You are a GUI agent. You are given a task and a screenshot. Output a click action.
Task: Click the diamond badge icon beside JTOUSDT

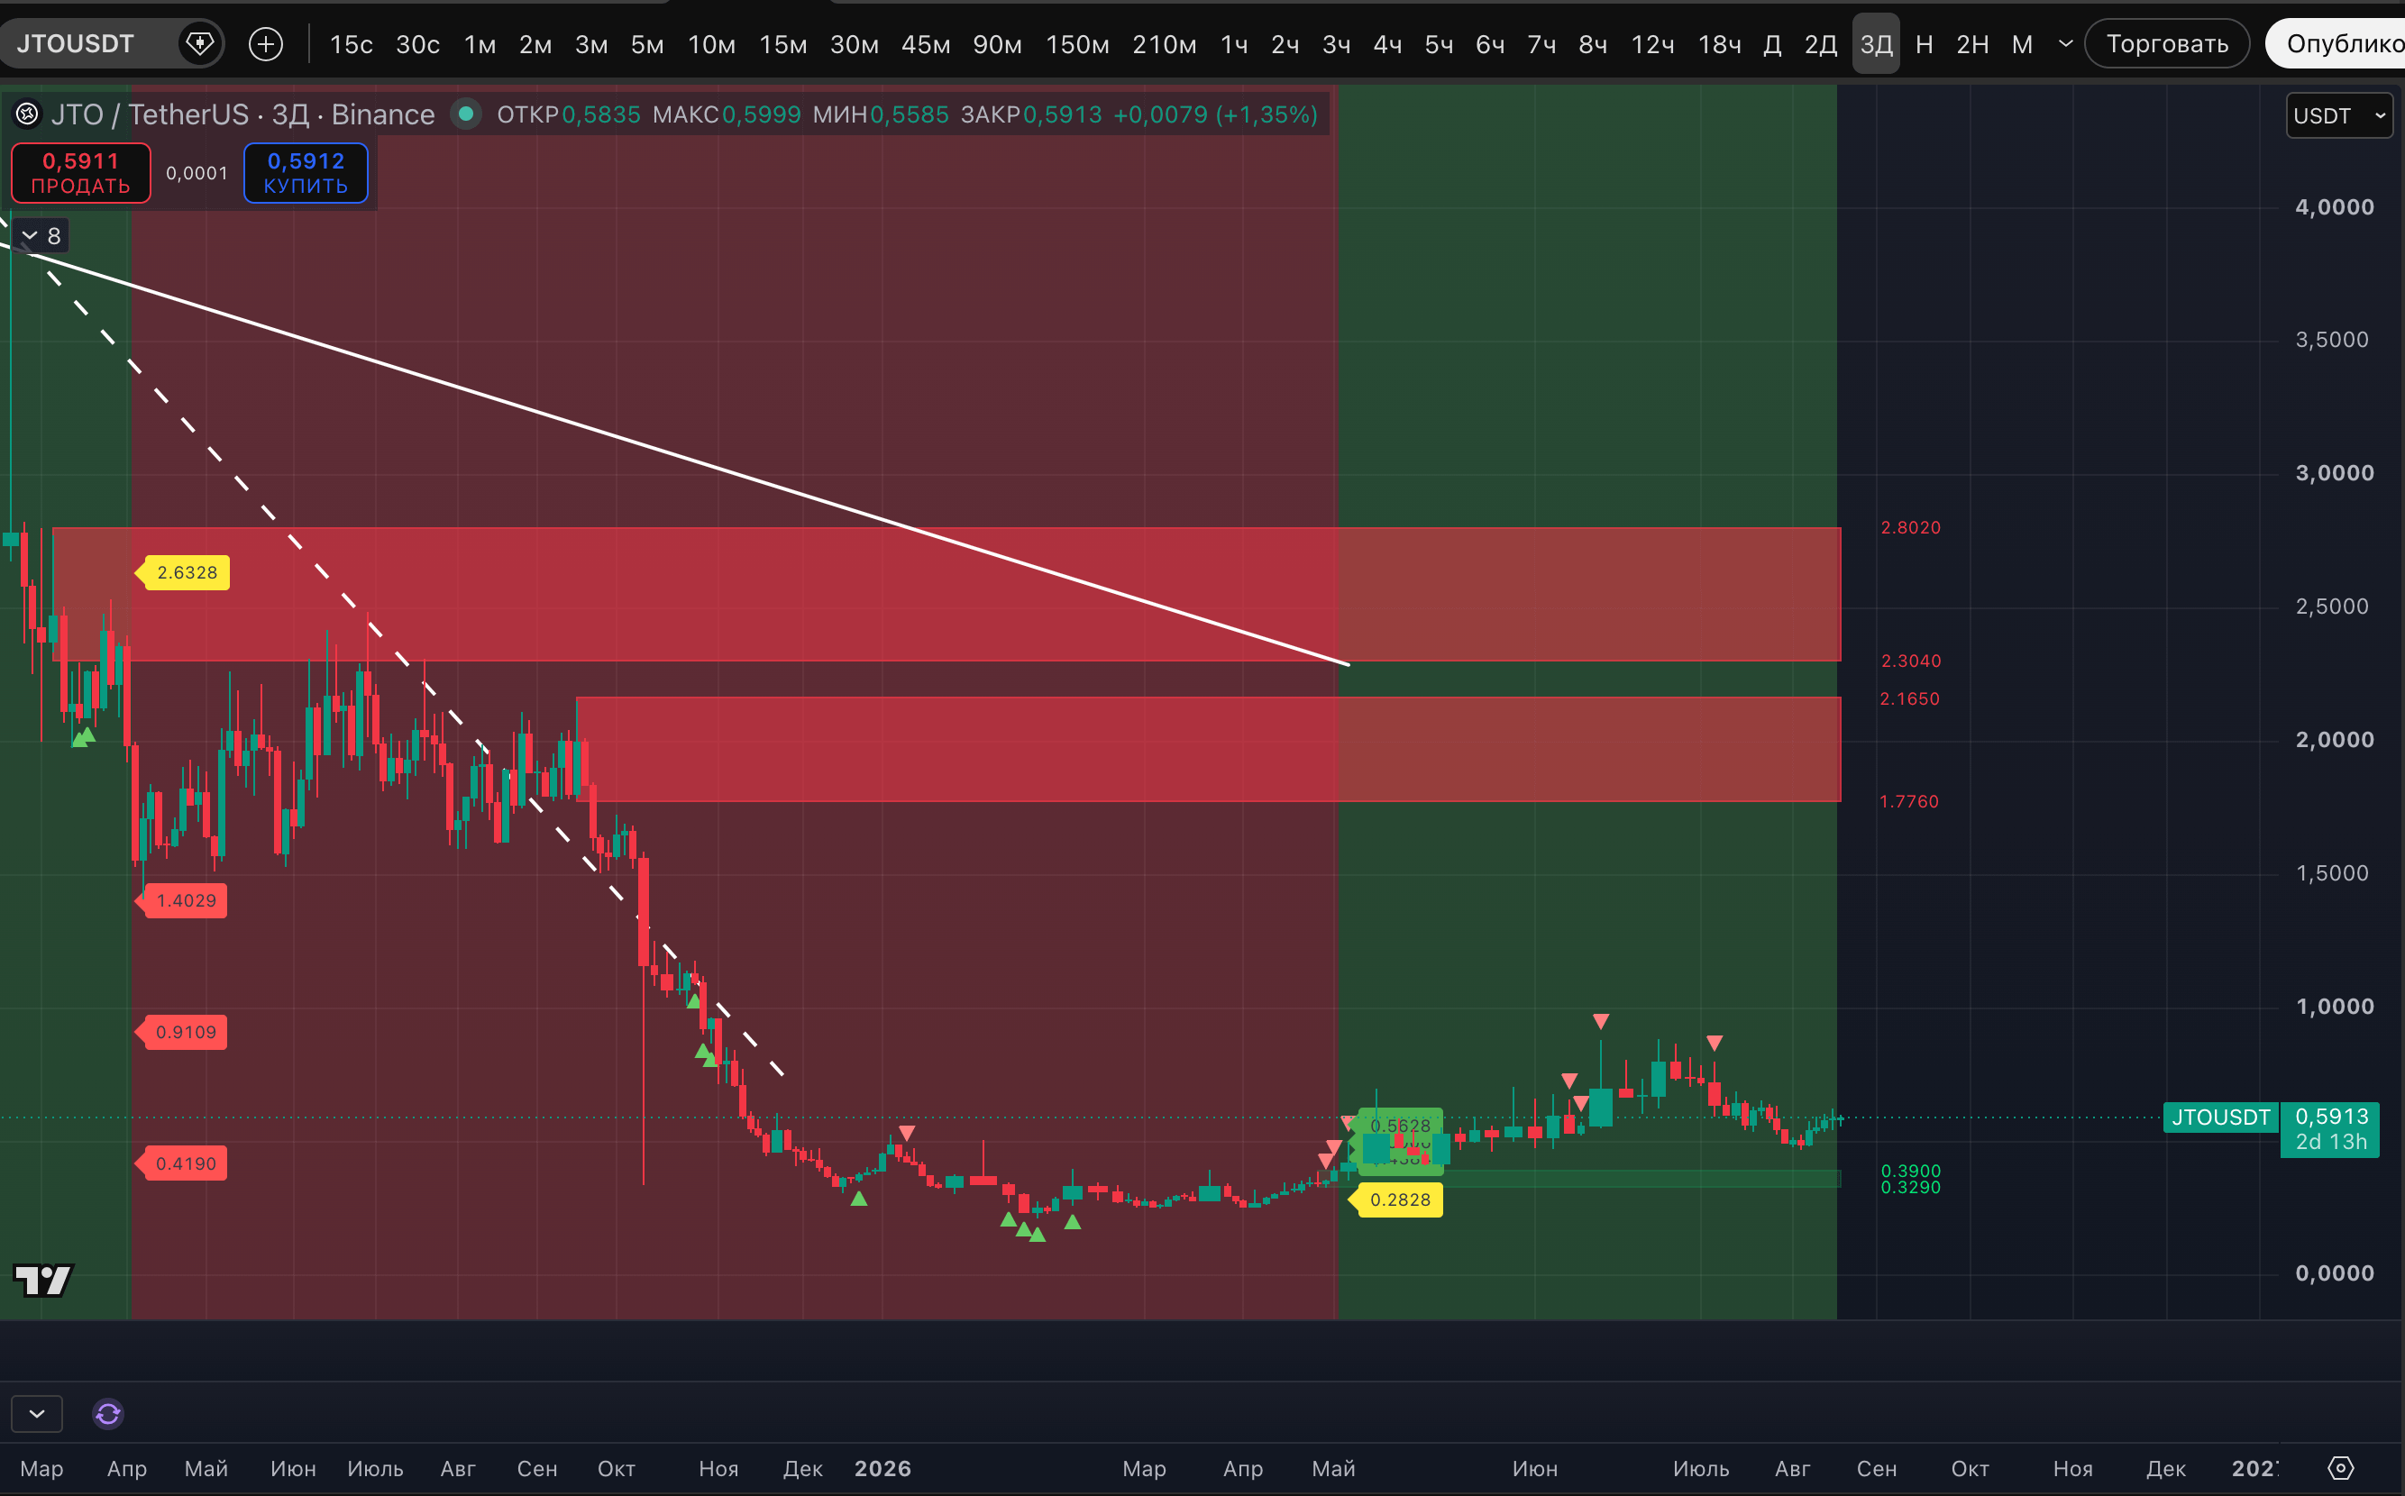pos(201,43)
